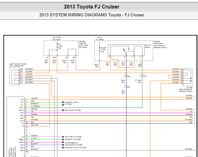Select the ILL+ terminal label

22,102
